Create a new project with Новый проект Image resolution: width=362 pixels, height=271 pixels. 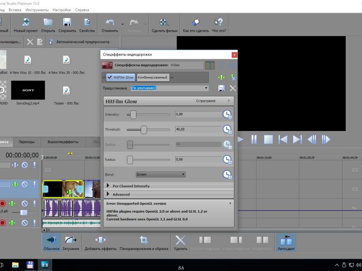pyautogui.click(x=26, y=25)
